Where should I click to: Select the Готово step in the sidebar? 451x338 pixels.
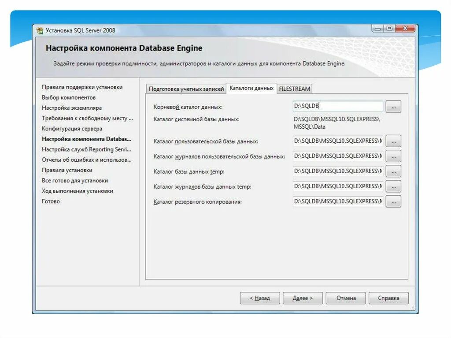[x=51, y=201]
